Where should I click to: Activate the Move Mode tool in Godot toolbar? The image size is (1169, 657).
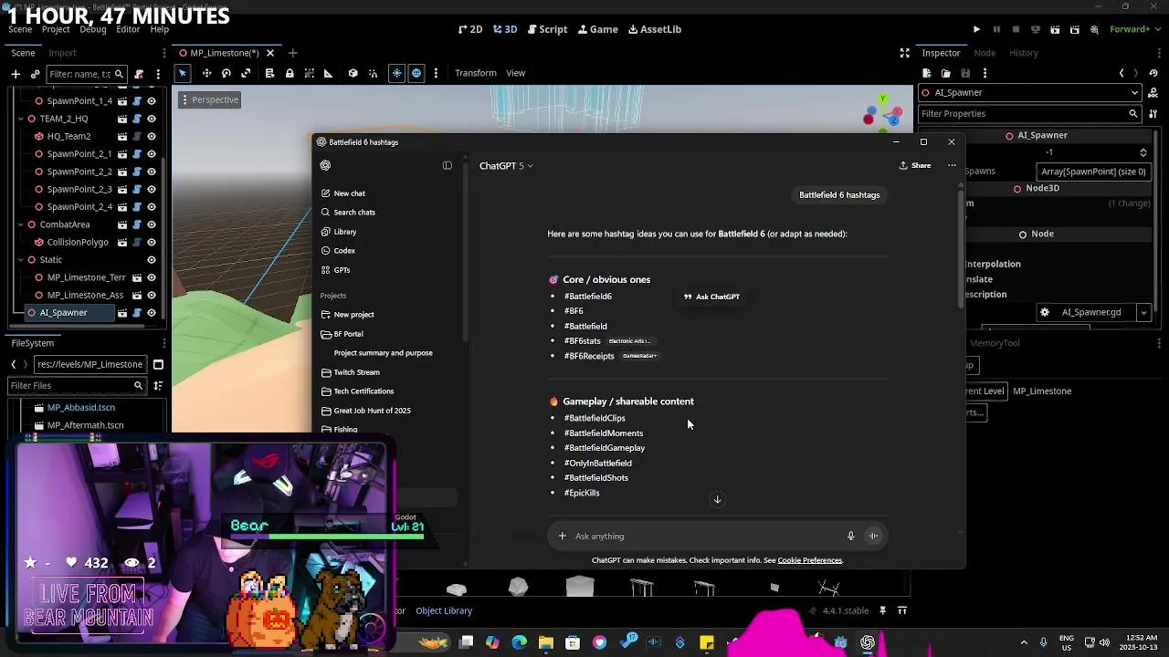point(206,73)
